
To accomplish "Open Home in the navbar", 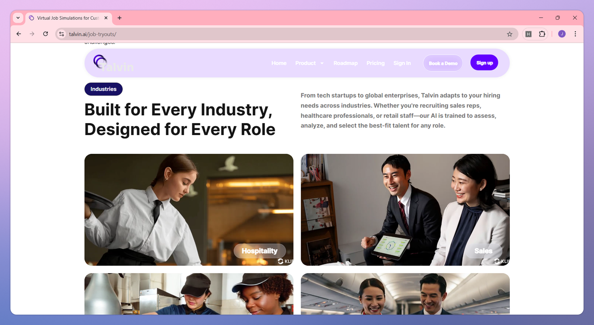I will pos(279,63).
